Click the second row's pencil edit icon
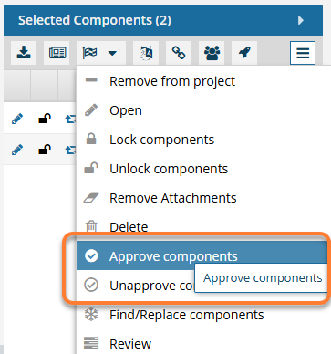 click(17, 150)
